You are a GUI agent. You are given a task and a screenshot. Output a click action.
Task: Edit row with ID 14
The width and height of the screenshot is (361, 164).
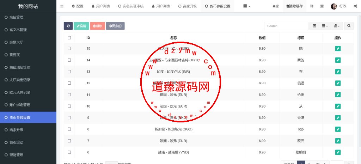point(338,60)
